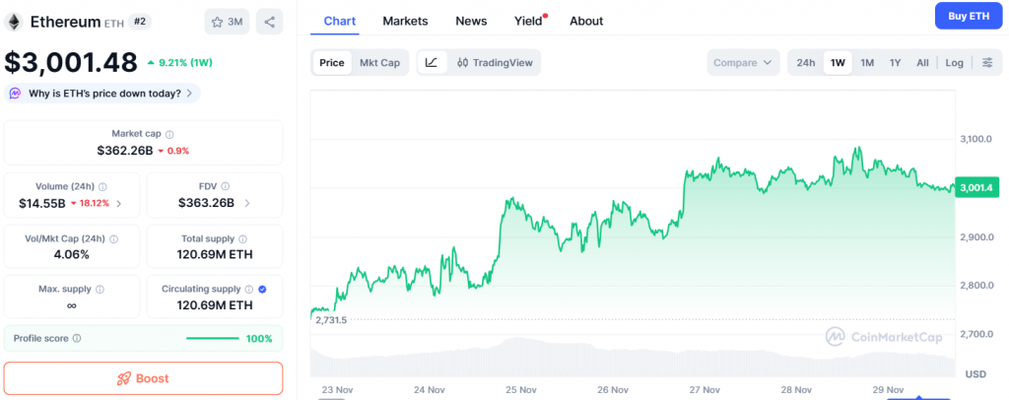Click the 100% profile score text

[x=259, y=338]
